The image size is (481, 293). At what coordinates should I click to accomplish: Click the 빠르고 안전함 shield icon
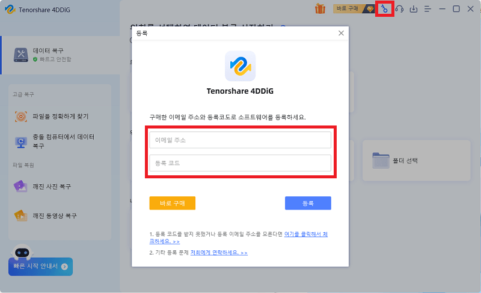(x=35, y=59)
